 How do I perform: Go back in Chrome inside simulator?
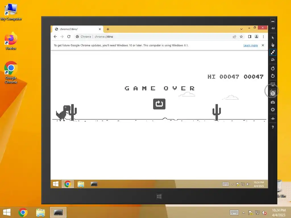pos(55,37)
